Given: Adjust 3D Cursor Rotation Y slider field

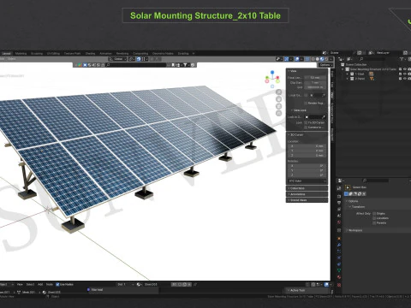Looking at the screenshot, I should coord(307,170).
